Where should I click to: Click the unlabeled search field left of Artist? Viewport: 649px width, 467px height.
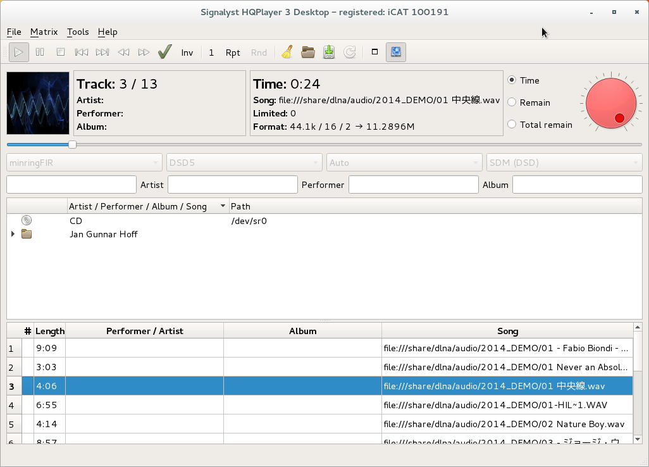tap(71, 185)
